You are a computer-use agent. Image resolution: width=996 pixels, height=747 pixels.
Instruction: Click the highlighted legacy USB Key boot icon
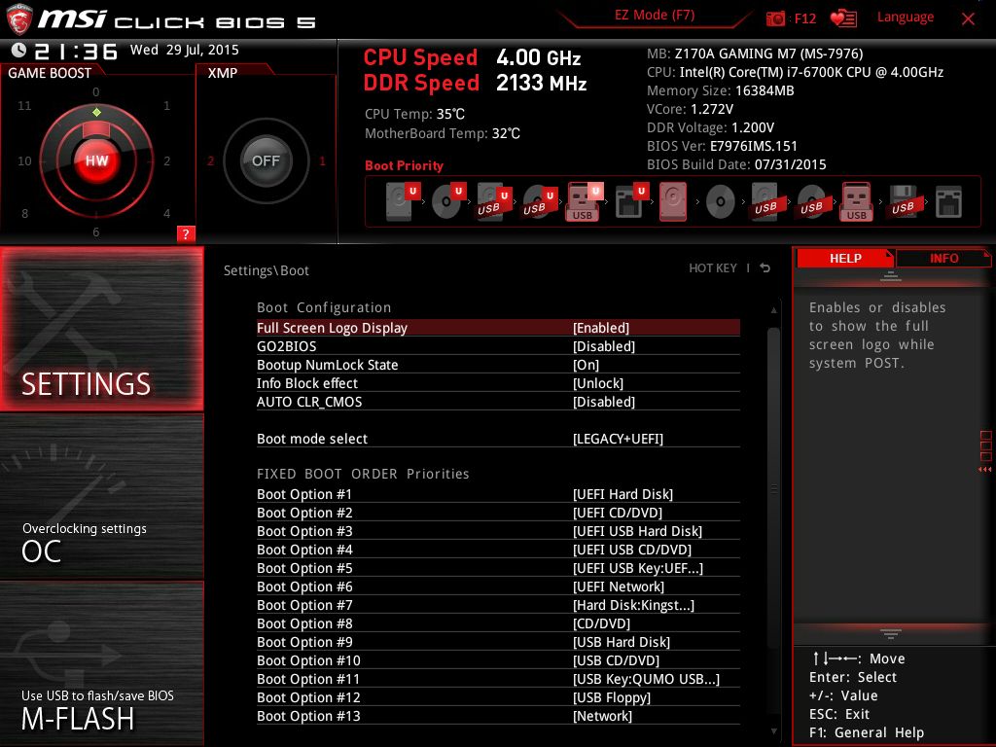tap(856, 201)
